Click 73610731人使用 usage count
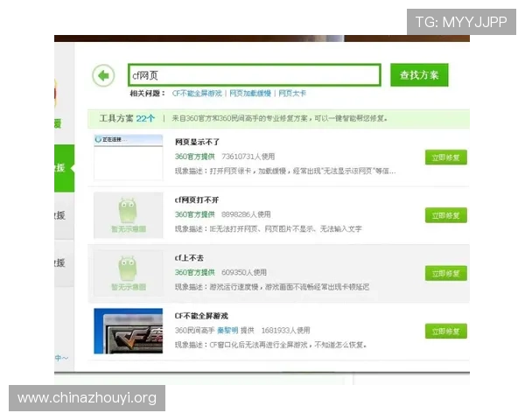This screenshot has width=525, height=420. 248,157
